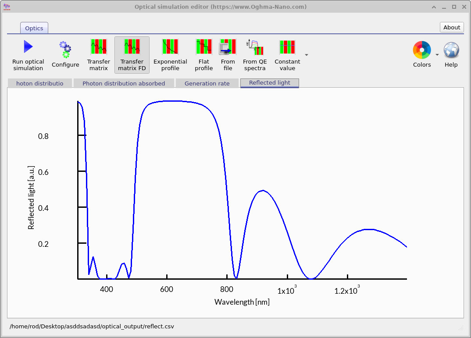Open the Colors palette

click(x=421, y=54)
